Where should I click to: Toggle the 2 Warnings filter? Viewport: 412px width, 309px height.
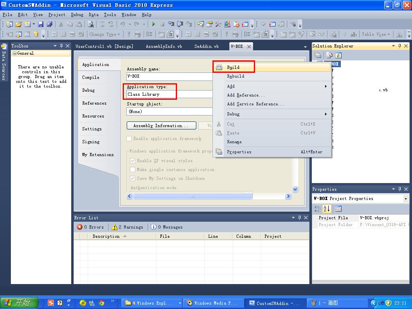click(x=128, y=227)
